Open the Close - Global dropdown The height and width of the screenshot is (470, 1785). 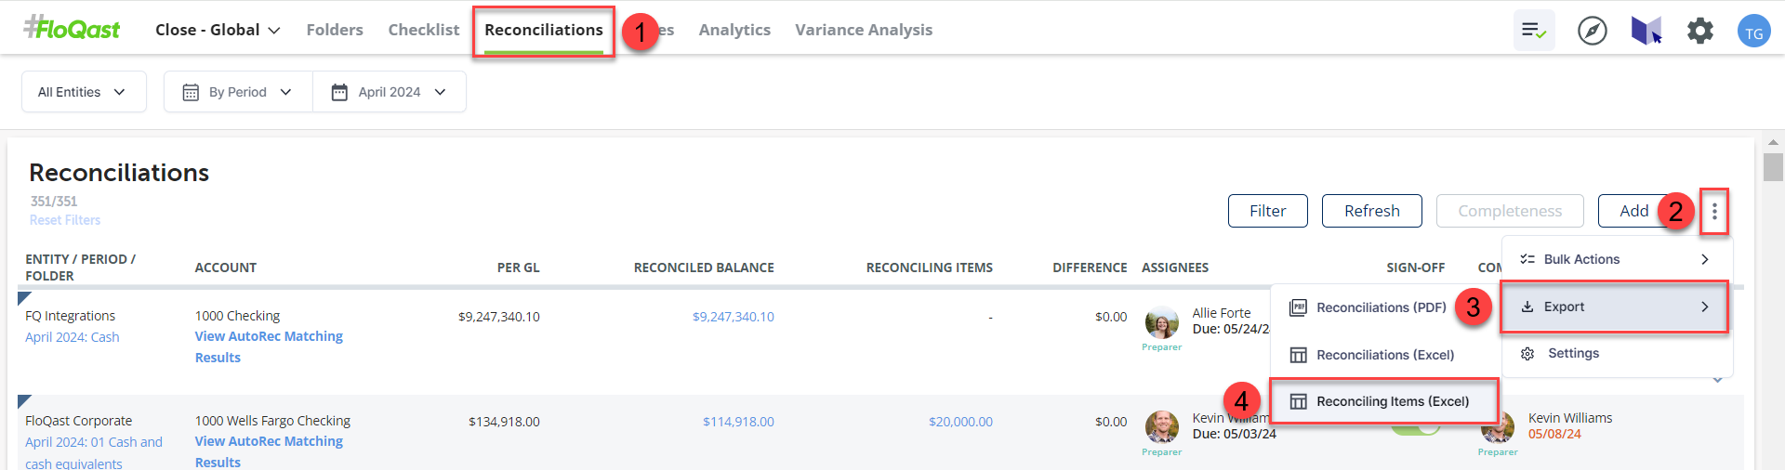(218, 30)
